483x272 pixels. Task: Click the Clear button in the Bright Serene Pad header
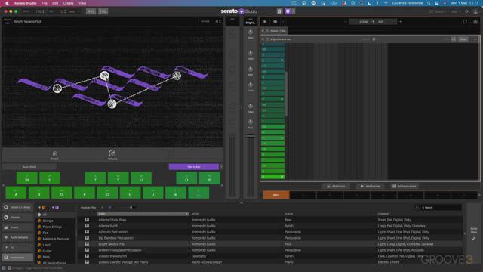(463, 39)
